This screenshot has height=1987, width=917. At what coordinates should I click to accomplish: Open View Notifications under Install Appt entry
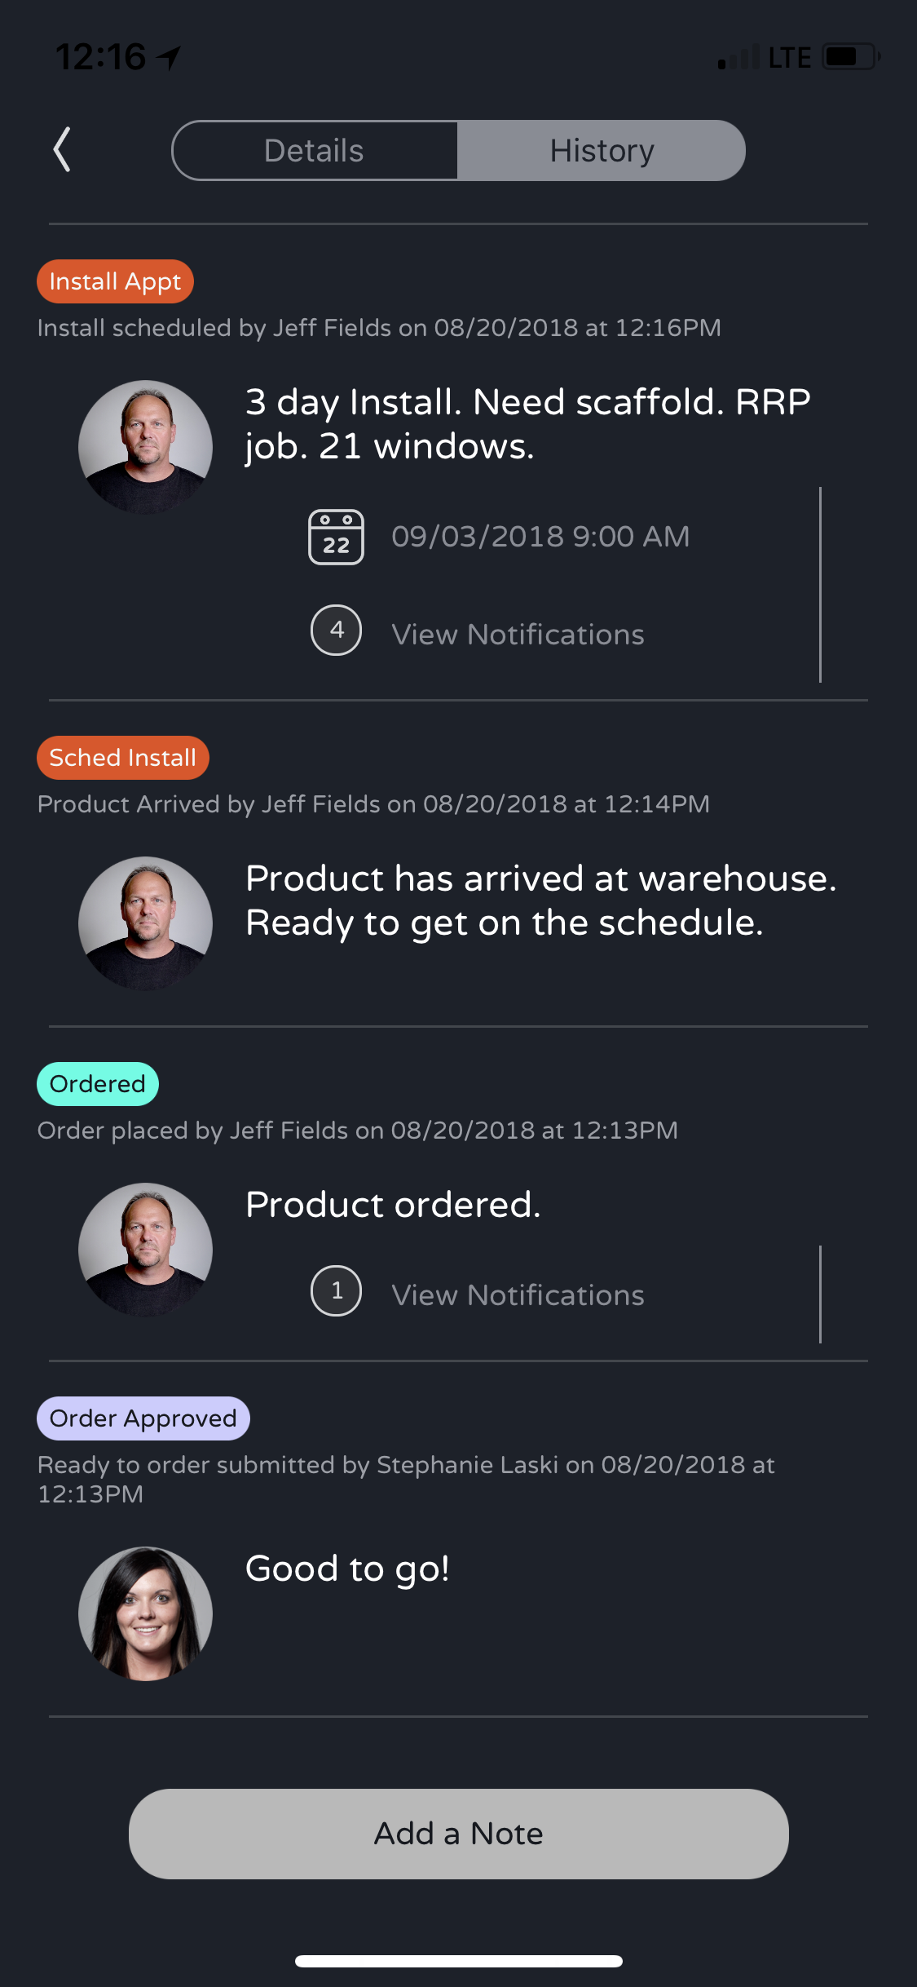(x=518, y=635)
